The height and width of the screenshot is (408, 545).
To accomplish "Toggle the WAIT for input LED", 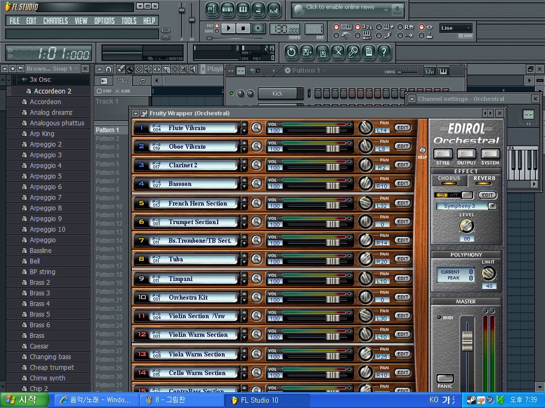I will (x=357, y=36).
